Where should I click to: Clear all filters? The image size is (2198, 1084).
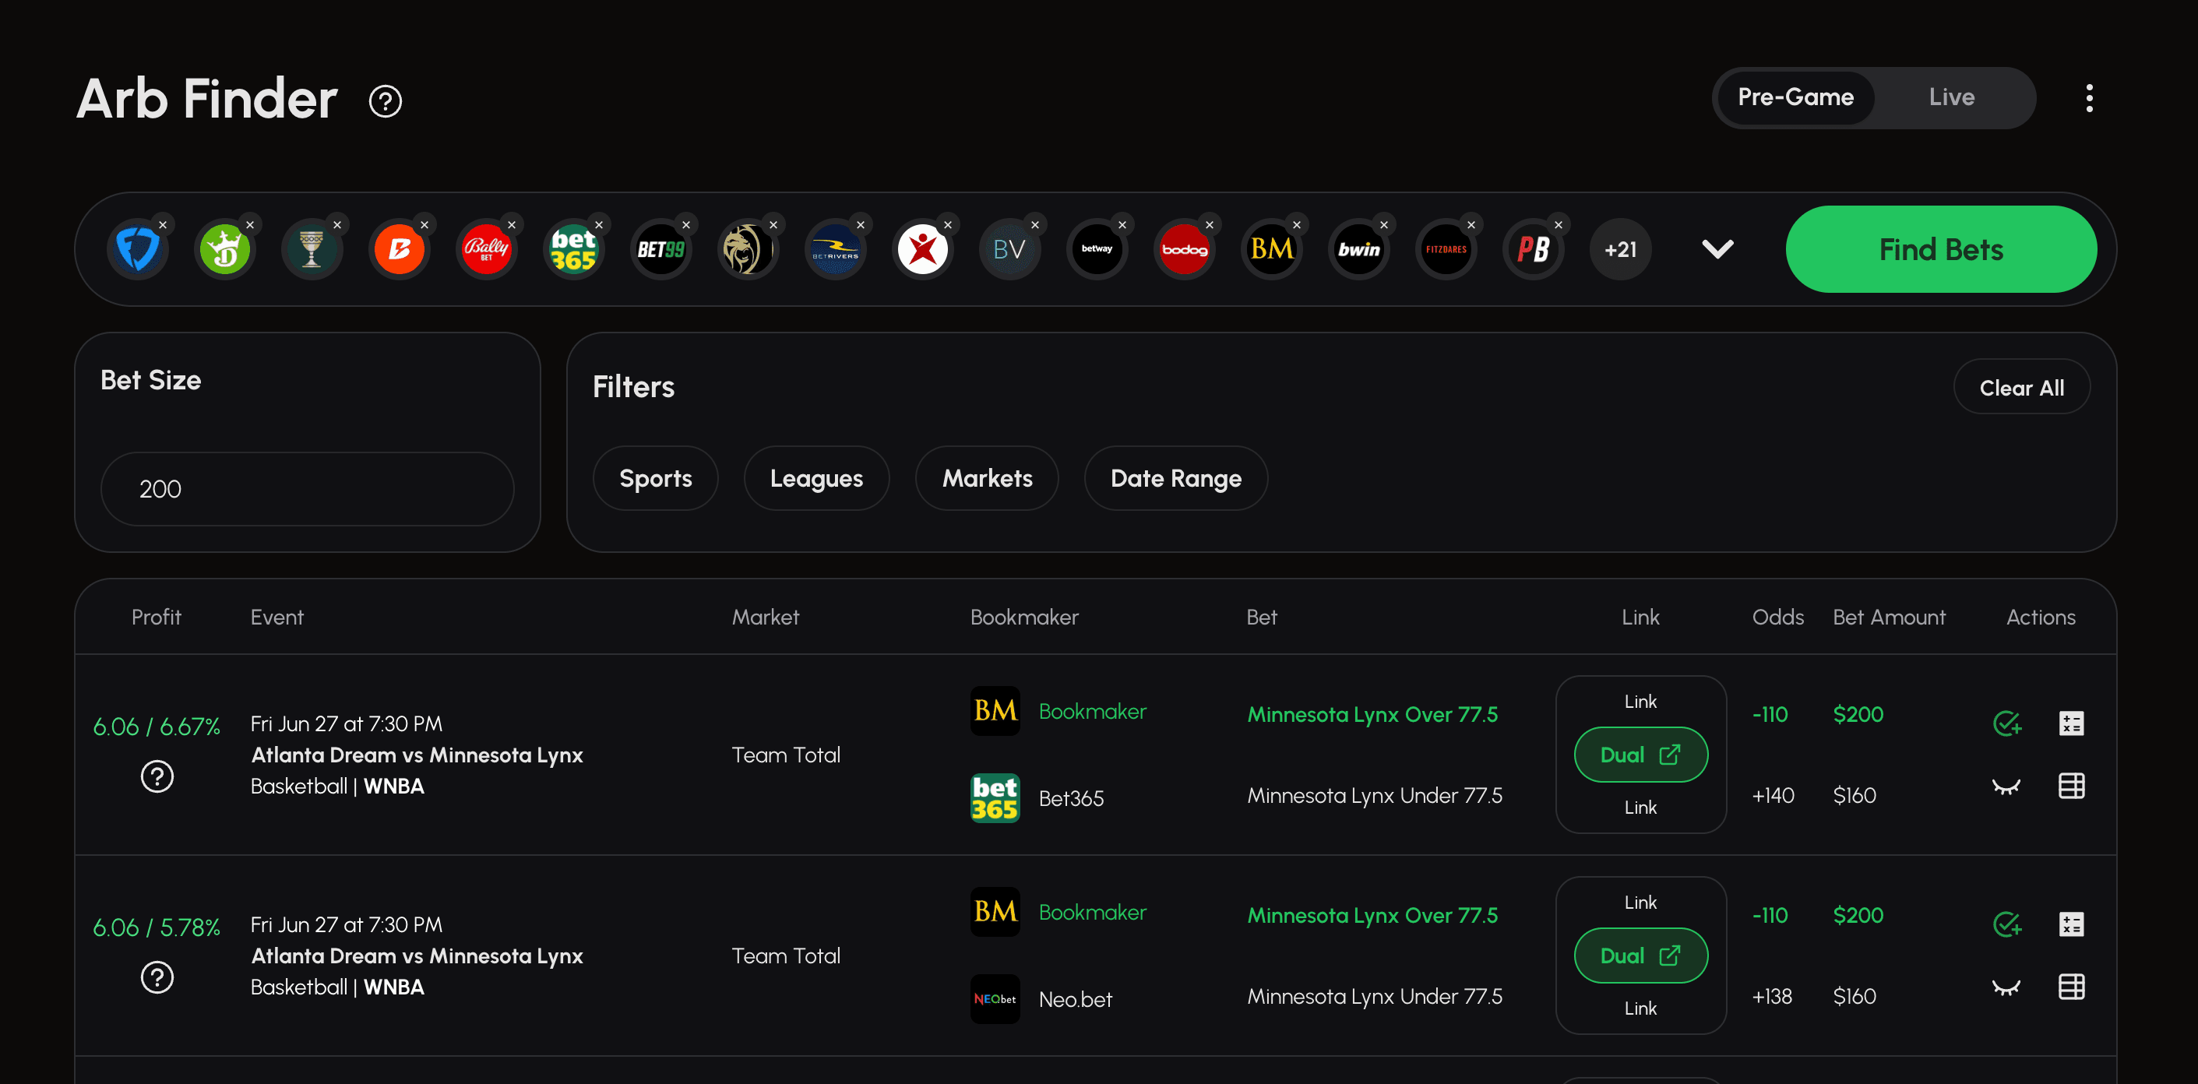(2021, 387)
